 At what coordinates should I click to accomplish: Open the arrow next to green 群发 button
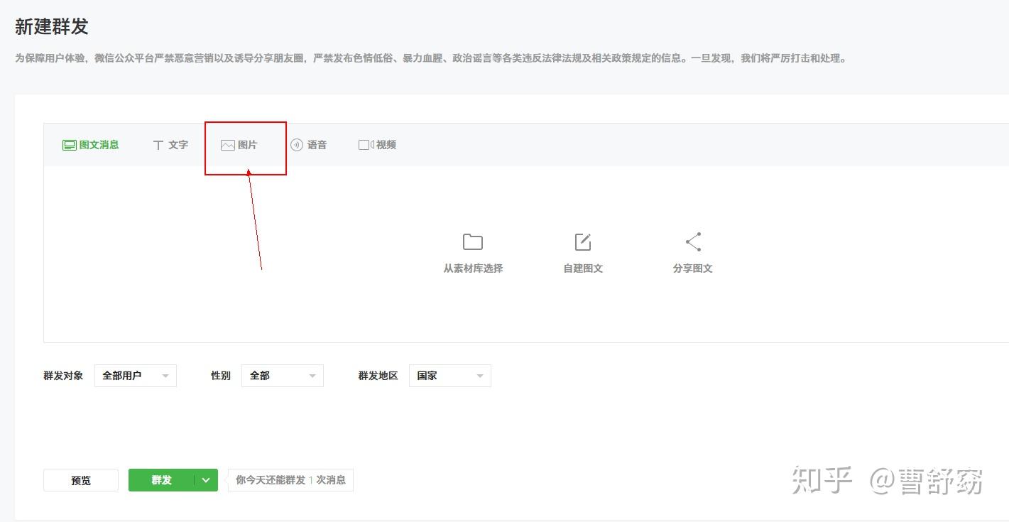pyautogui.click(x=206, y=480)
